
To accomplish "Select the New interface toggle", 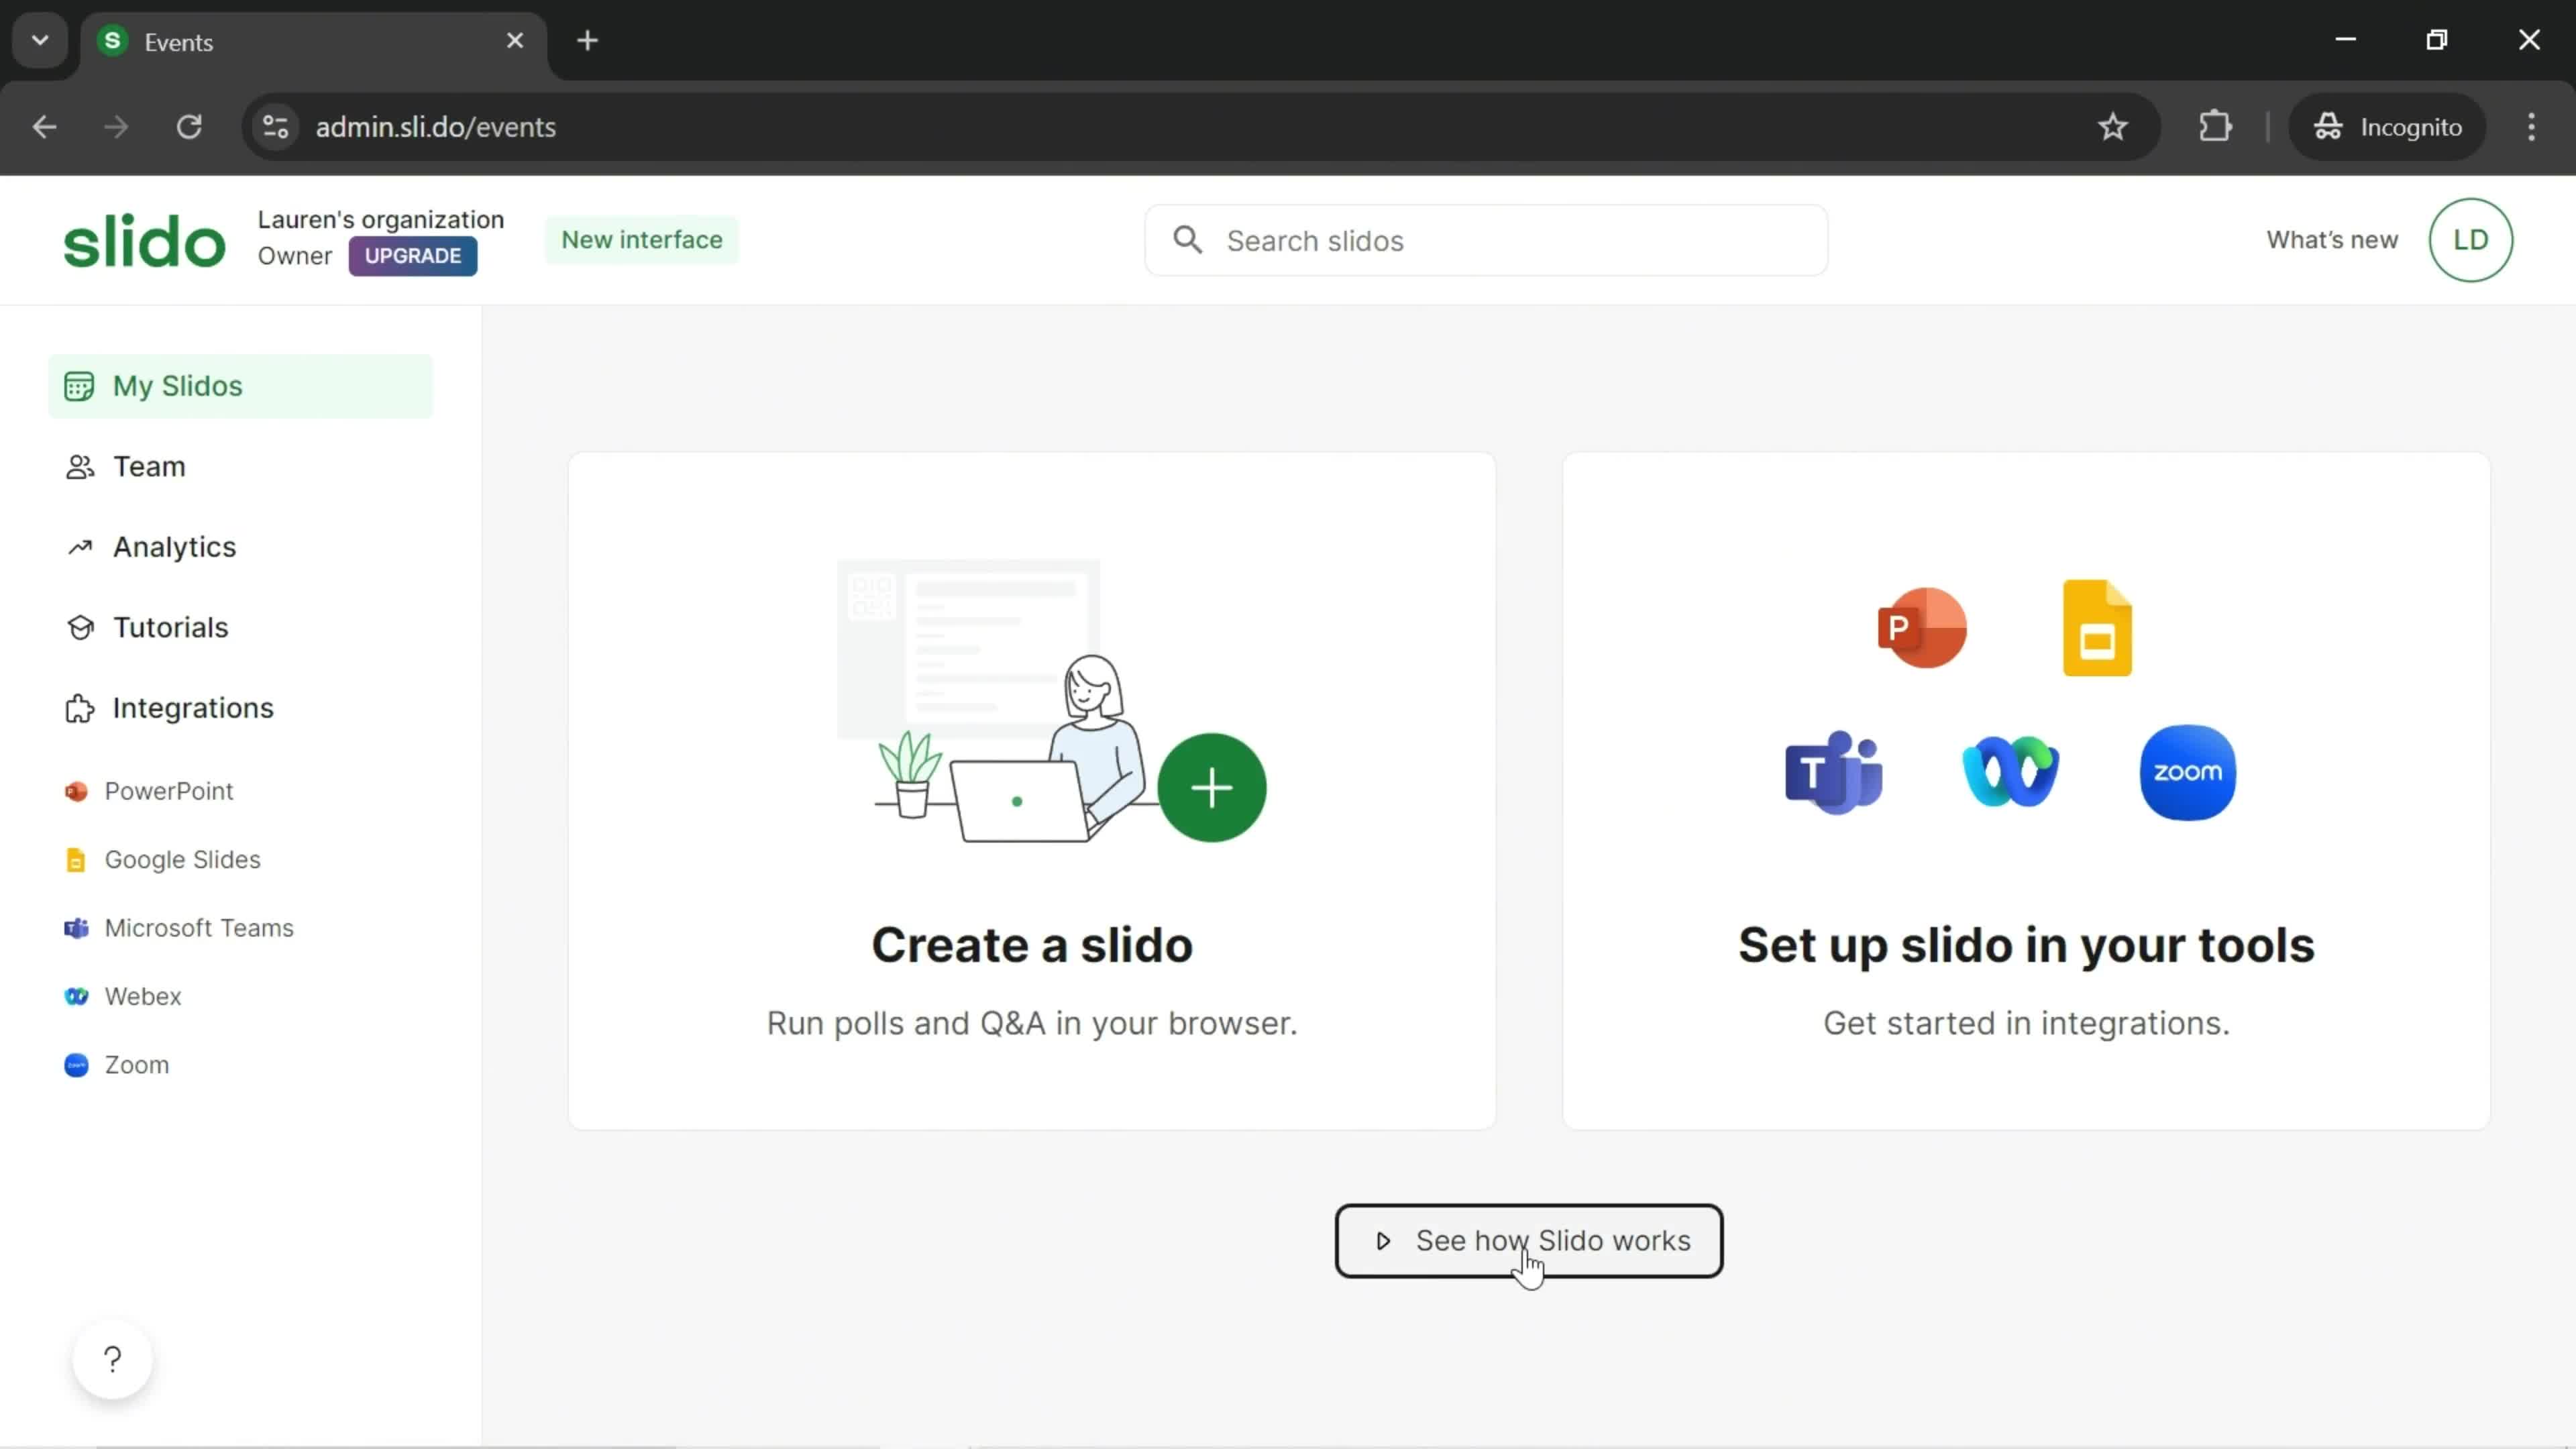I will pos(642,239).
